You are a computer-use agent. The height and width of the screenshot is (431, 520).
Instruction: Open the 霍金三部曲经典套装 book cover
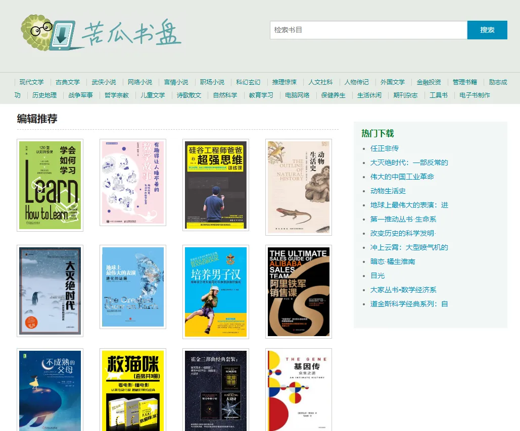point(216,390)
